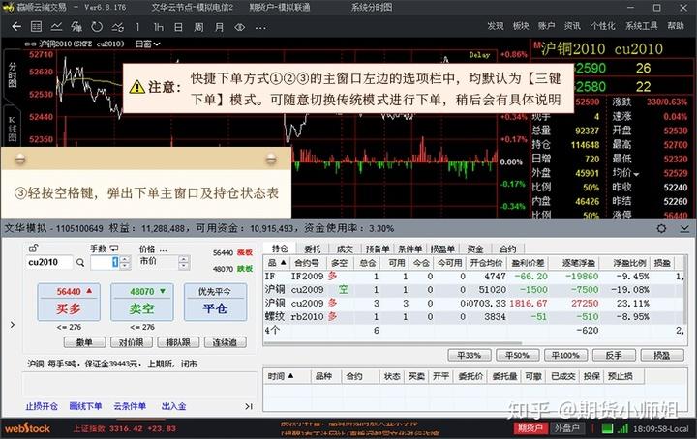697x439 pixels.
Task: Open the 个性化 menu
Action: (x=603, y=26)
